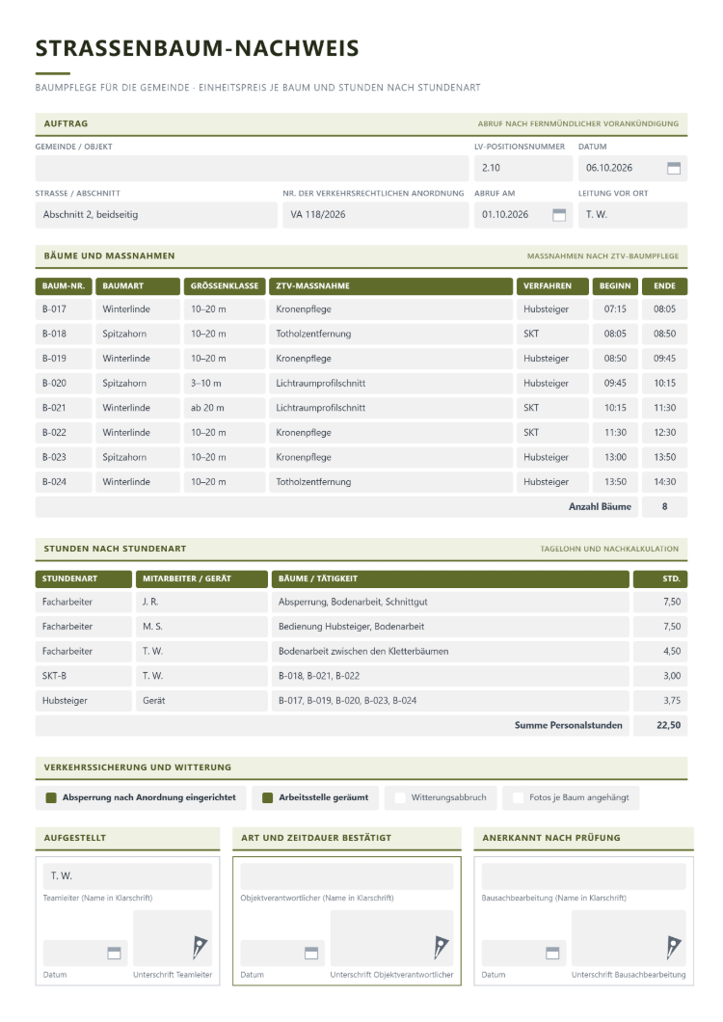723x1022 pixels.
Task: Click pen icon in Unterschrift Objektverantwortlicher box
Action: (442, 947)
